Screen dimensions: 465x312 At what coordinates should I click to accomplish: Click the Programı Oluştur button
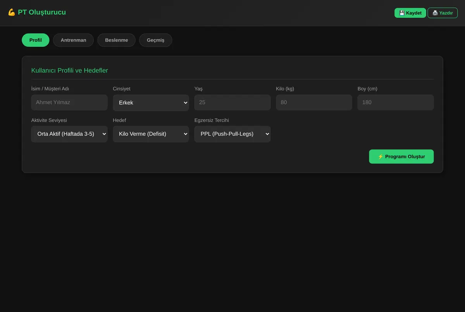pos(401,156)
